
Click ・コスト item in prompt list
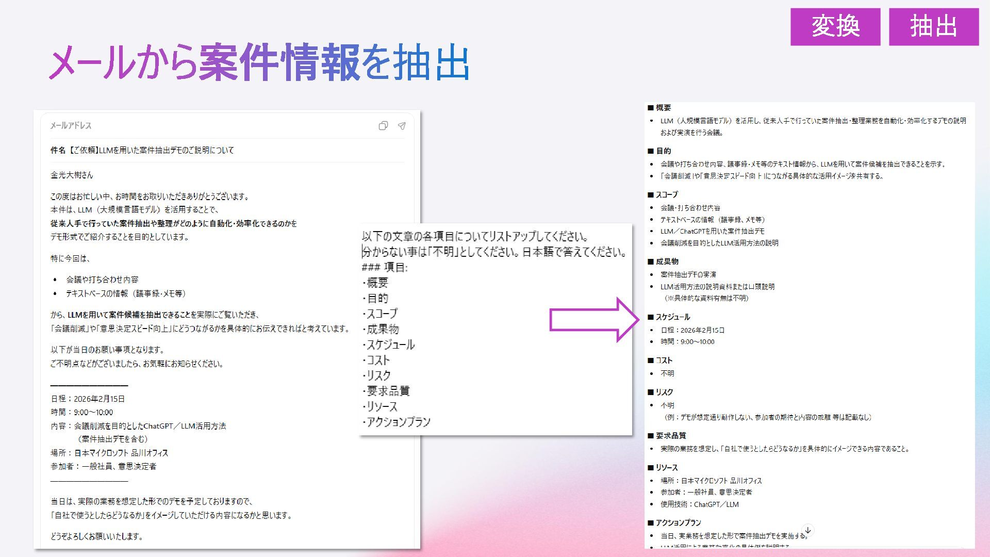point(376,360)
